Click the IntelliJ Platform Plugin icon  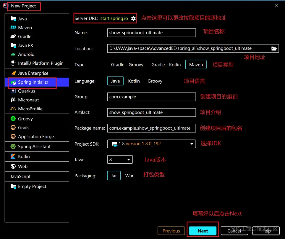[13, 63]
